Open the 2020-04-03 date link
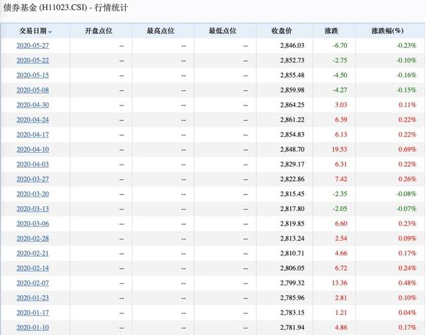 click(x=33, y=165)
